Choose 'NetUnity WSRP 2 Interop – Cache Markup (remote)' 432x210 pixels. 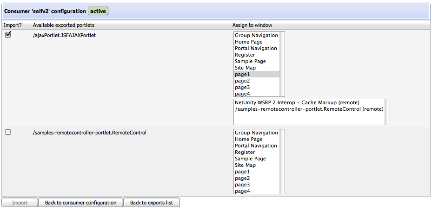click(297, 102)
